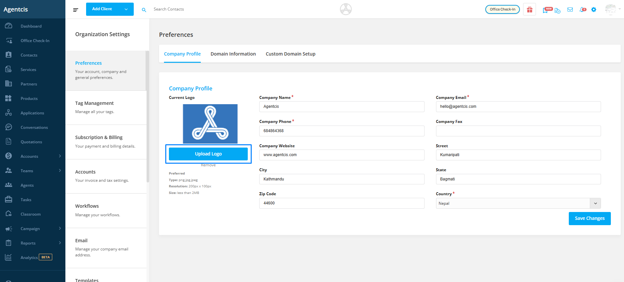Viewport: 624px width, 282px height.
Task: Click the Agentcis logo in header center
Action: 346,9
